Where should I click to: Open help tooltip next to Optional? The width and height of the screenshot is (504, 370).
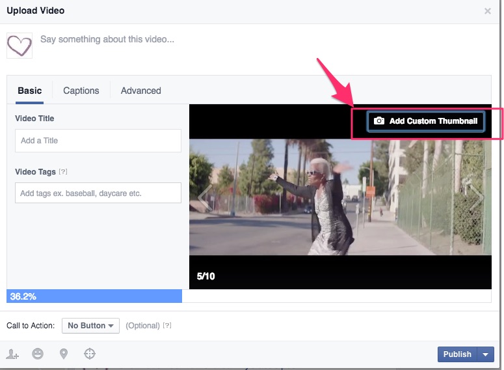[167, 326]
